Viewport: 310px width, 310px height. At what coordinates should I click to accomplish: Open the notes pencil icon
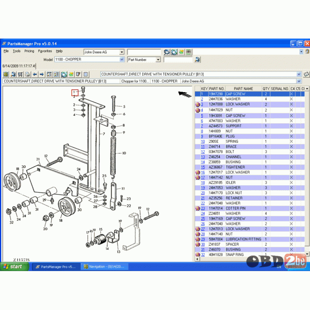click(78, 74)
